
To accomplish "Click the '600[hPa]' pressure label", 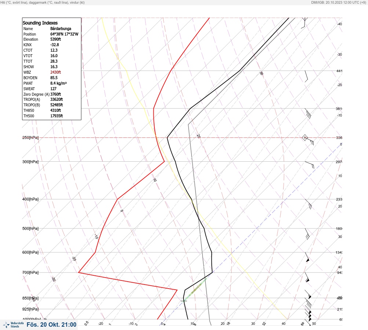I will (30, 253).
